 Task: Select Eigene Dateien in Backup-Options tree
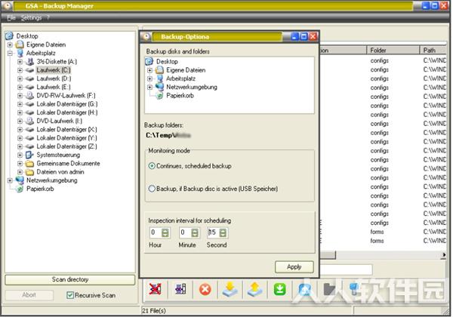186,70
